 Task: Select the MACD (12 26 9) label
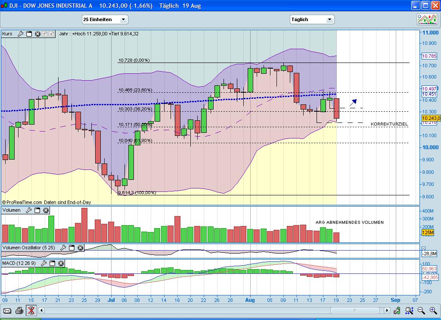tap(19, 263)
